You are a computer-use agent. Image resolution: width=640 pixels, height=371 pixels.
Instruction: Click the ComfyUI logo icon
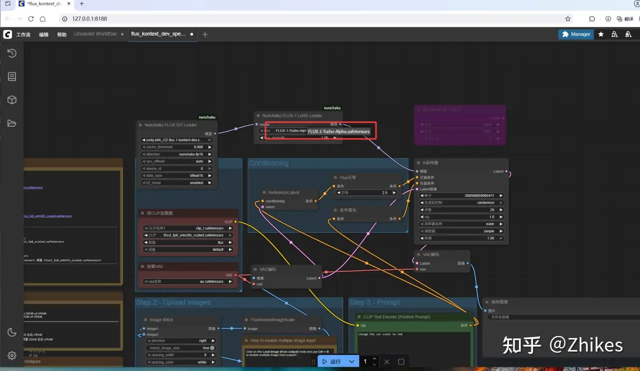tap(7, 34)
